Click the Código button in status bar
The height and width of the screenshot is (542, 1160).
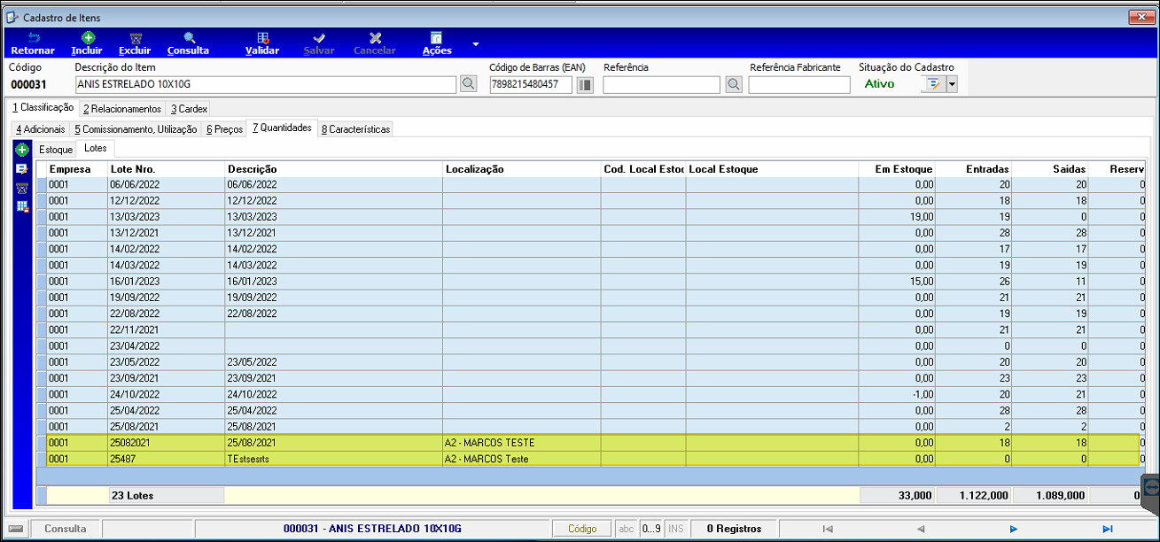pos(582,529)
